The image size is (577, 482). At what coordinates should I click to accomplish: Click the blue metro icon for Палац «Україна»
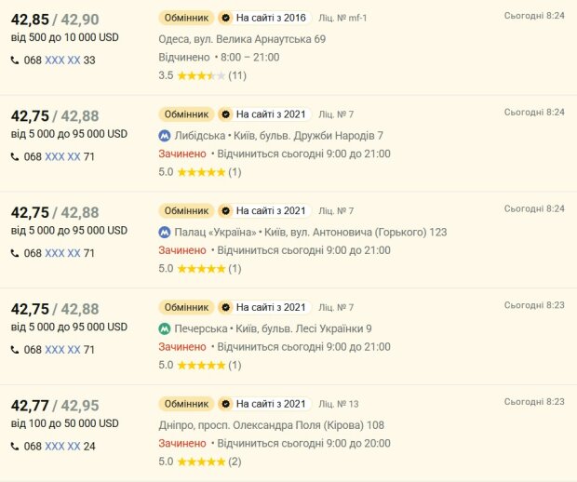click(165, 233)
